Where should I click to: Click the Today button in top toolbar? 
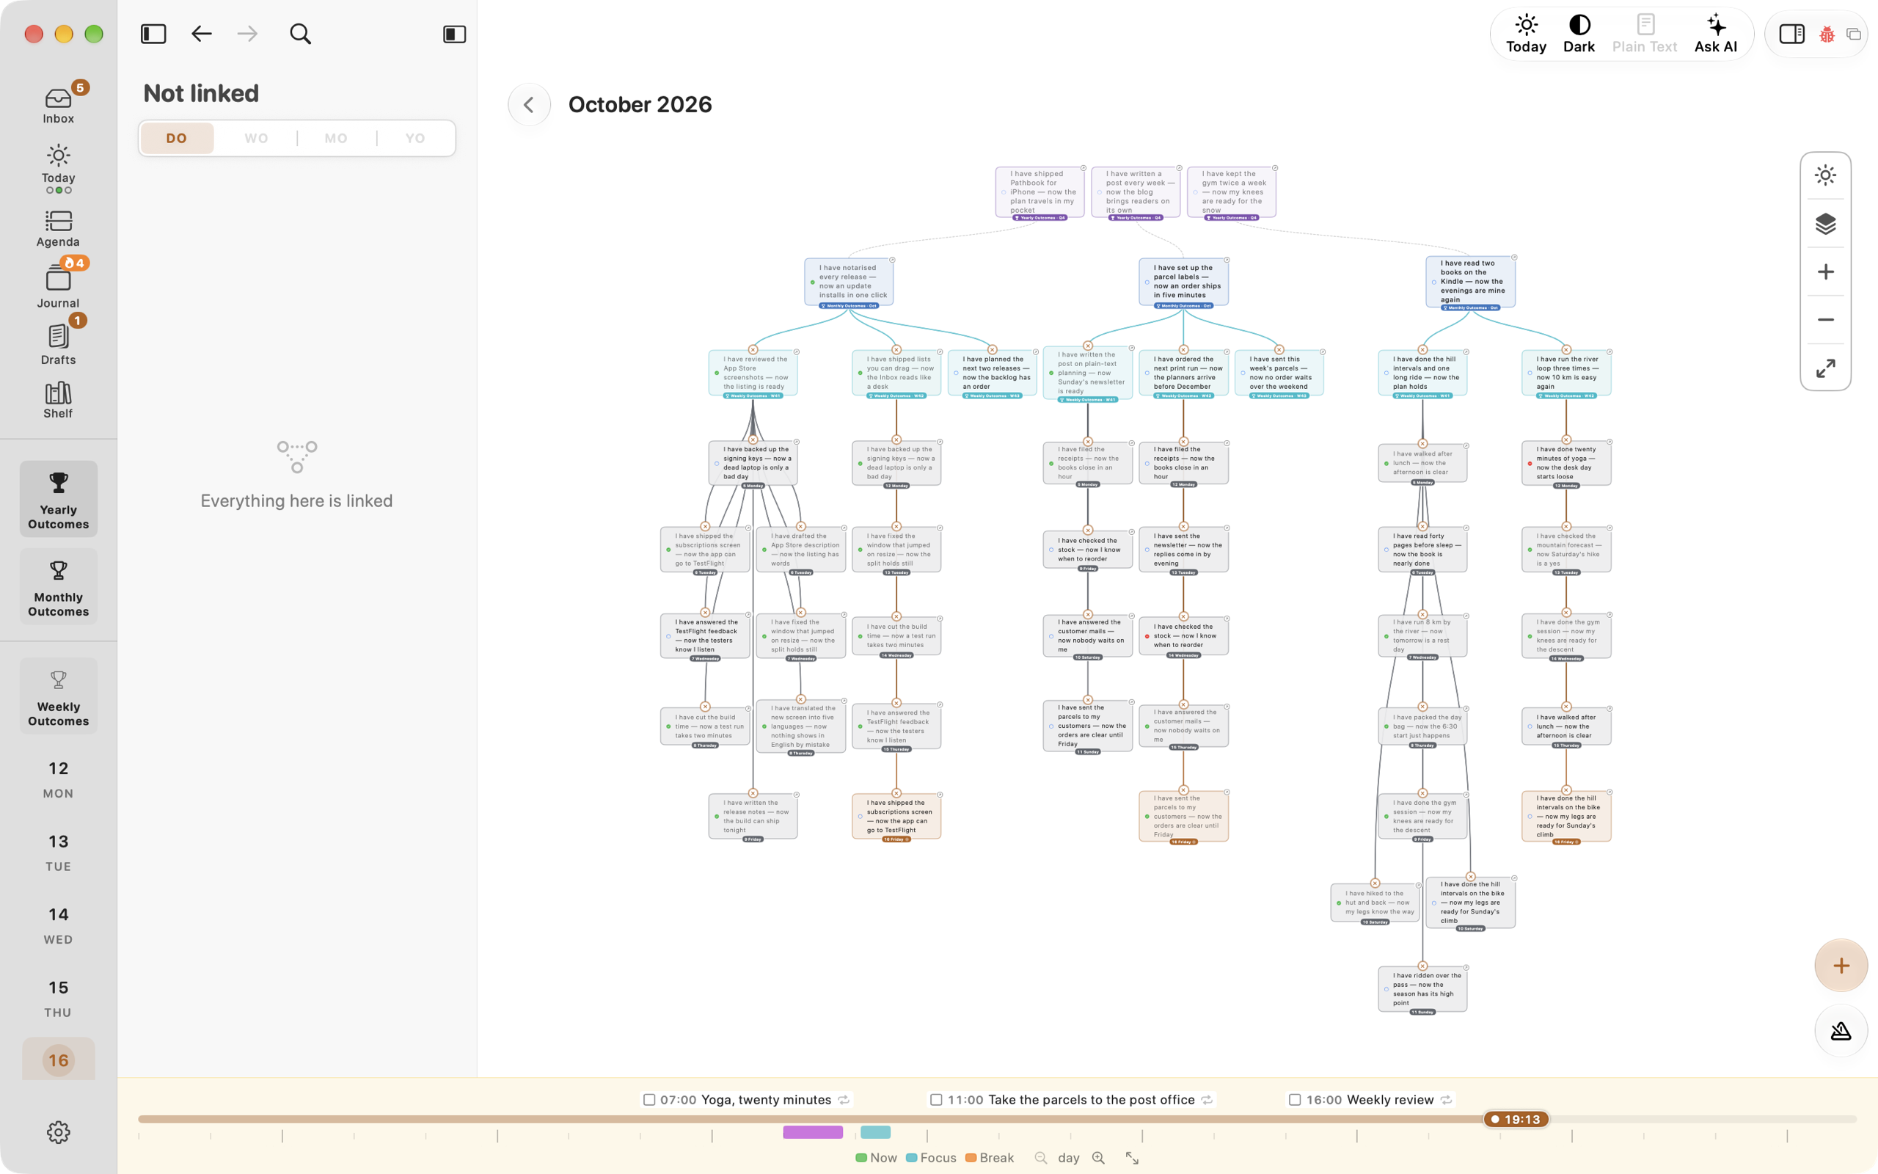[x=1526, y=34]
